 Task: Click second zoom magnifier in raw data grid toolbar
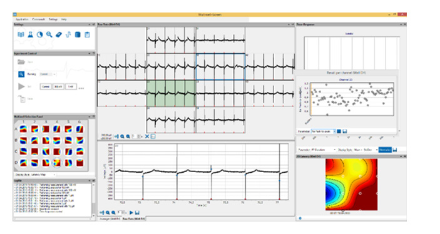[x=128, y=136]
